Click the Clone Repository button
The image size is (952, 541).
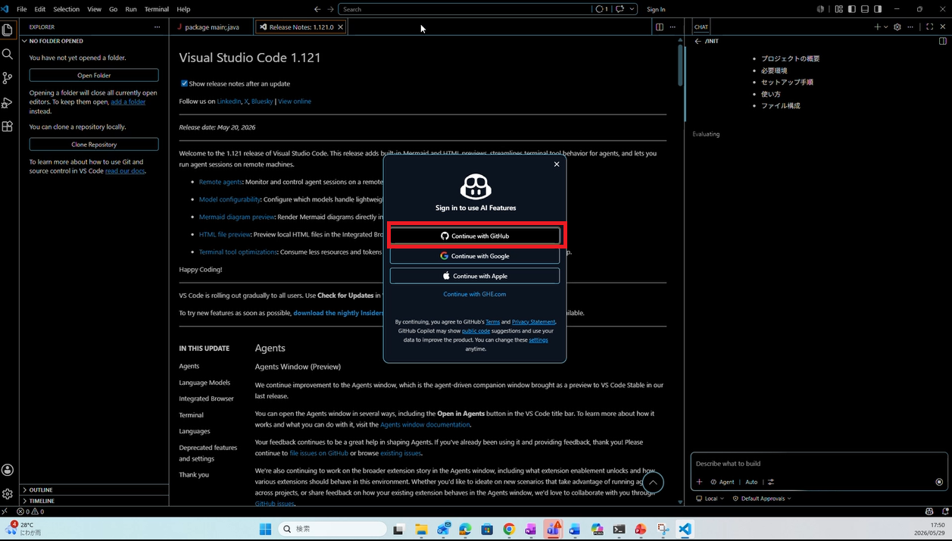(94, 144)
